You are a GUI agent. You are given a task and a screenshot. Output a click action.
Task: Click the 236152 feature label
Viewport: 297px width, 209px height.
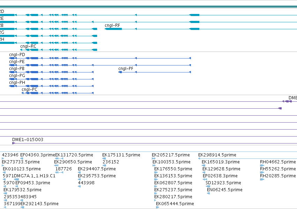click(x=111, y=162)
